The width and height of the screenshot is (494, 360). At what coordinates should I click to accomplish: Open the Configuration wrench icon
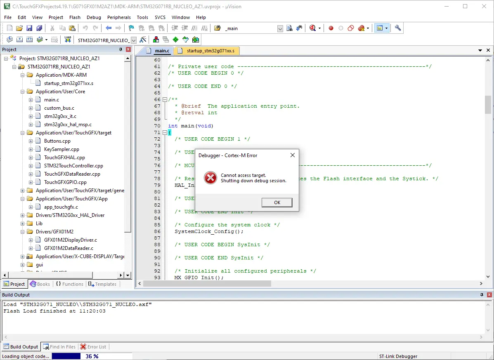pos(398,28)
